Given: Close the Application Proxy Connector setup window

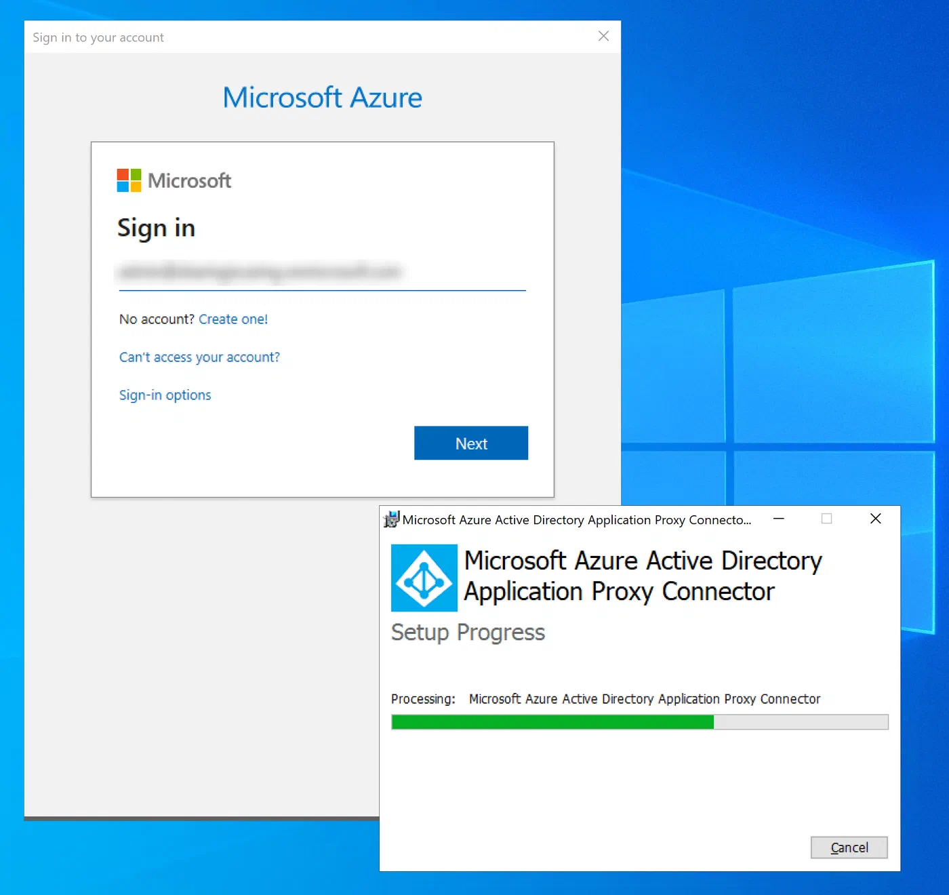Looking at the screenshot, I should [875, 519].
